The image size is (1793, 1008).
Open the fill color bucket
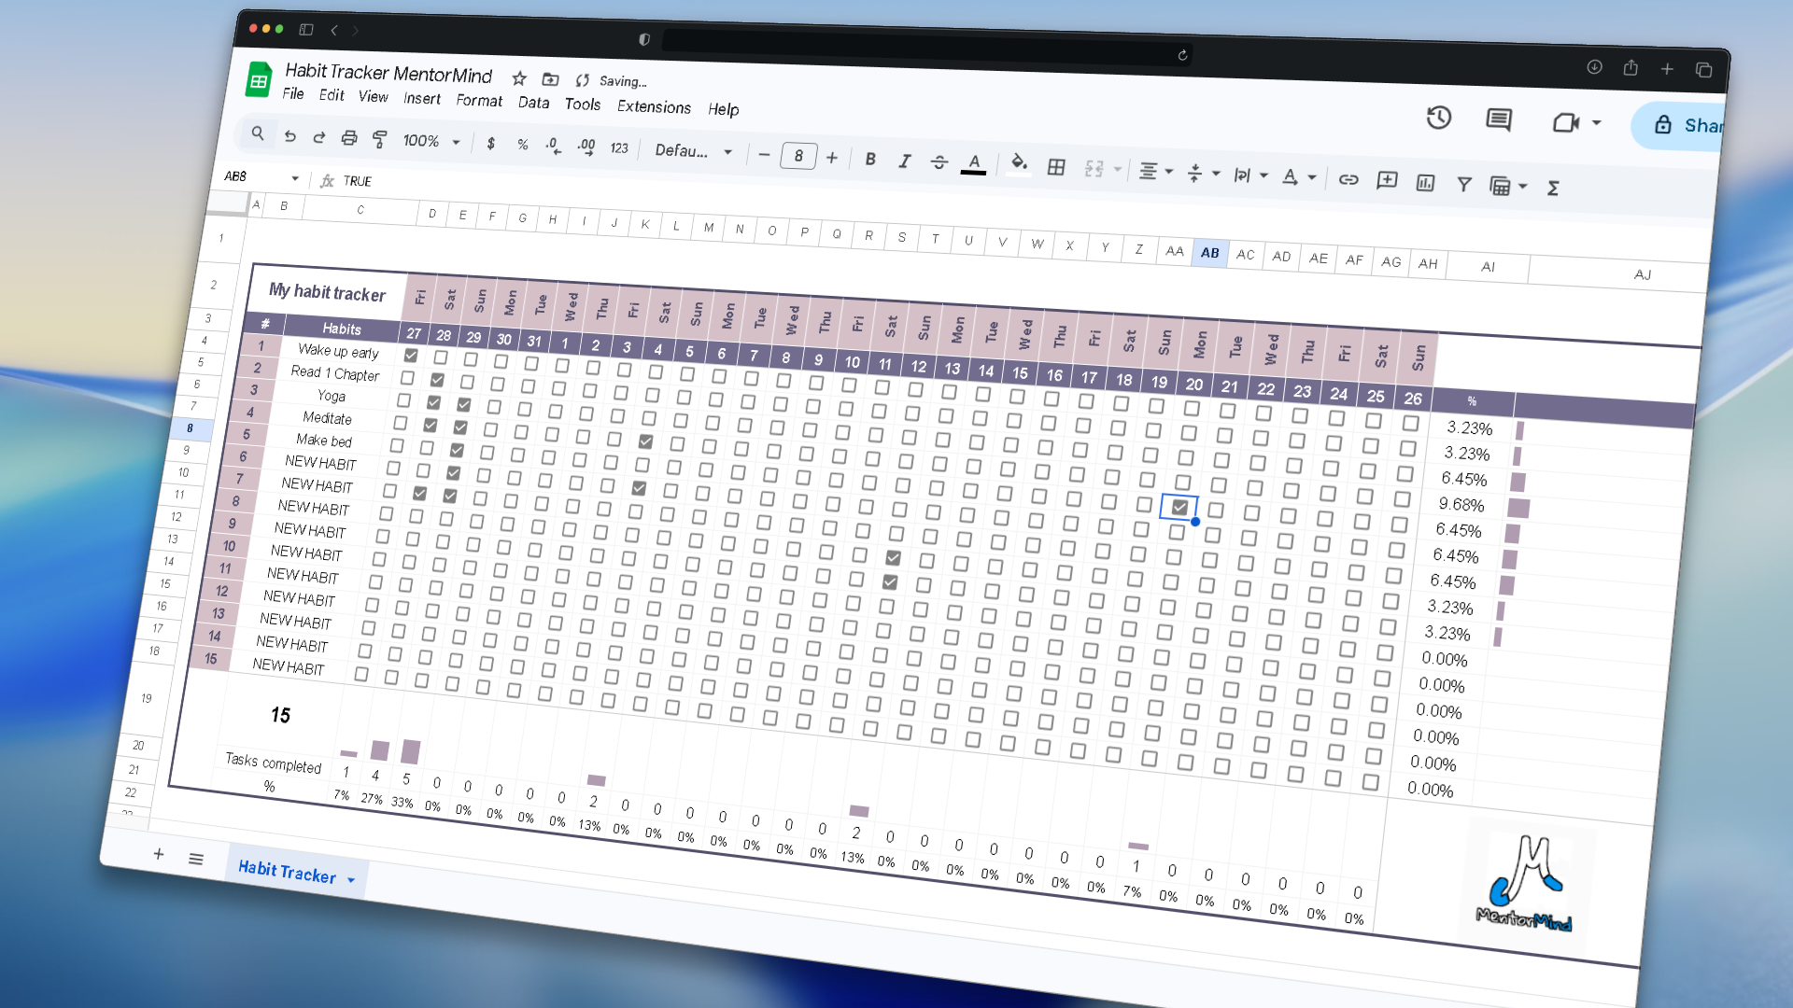1019,163
